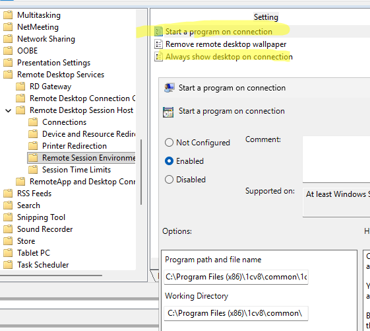Screen dimensions: 370x331
Task: Open the Always show desktop on connection setting
Action: click(229, 57)
